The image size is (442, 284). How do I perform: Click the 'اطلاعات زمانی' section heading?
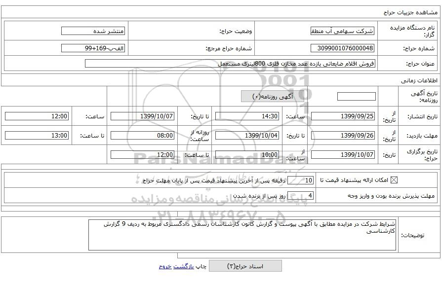419,81
